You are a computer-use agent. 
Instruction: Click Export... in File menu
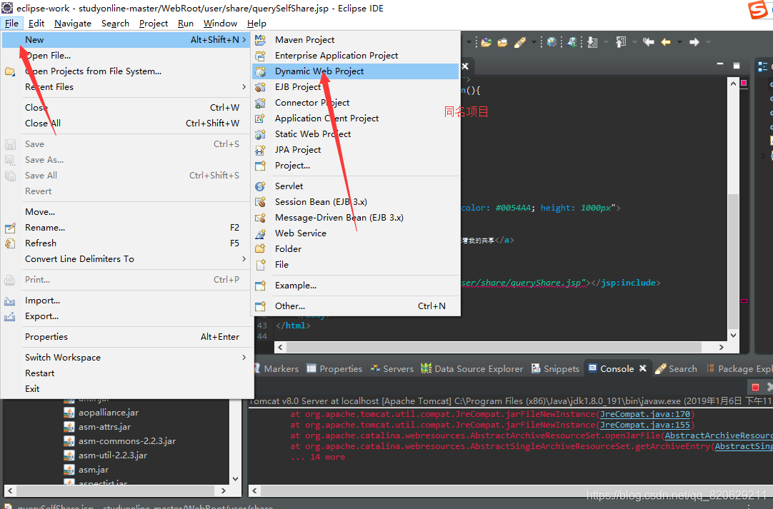pos(128,316)
